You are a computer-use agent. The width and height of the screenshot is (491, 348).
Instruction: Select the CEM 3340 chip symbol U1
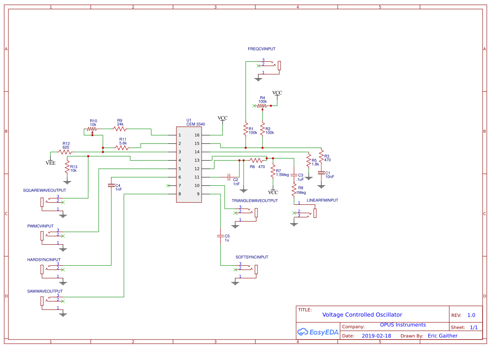(x=189, y=164)
